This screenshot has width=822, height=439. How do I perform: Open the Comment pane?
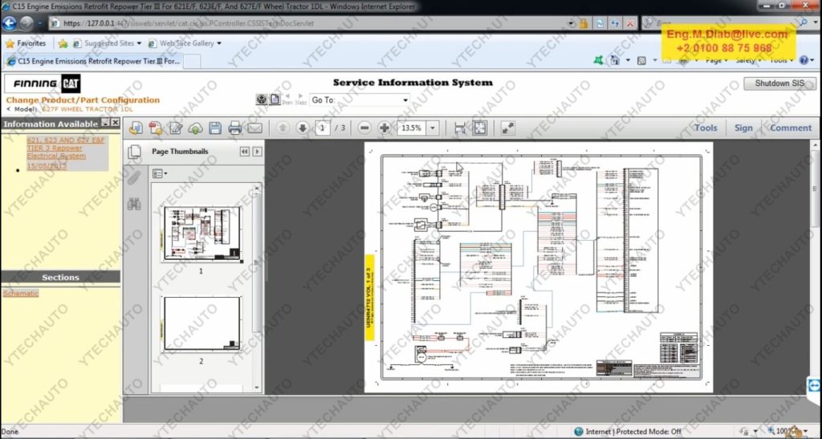(791, 128)
